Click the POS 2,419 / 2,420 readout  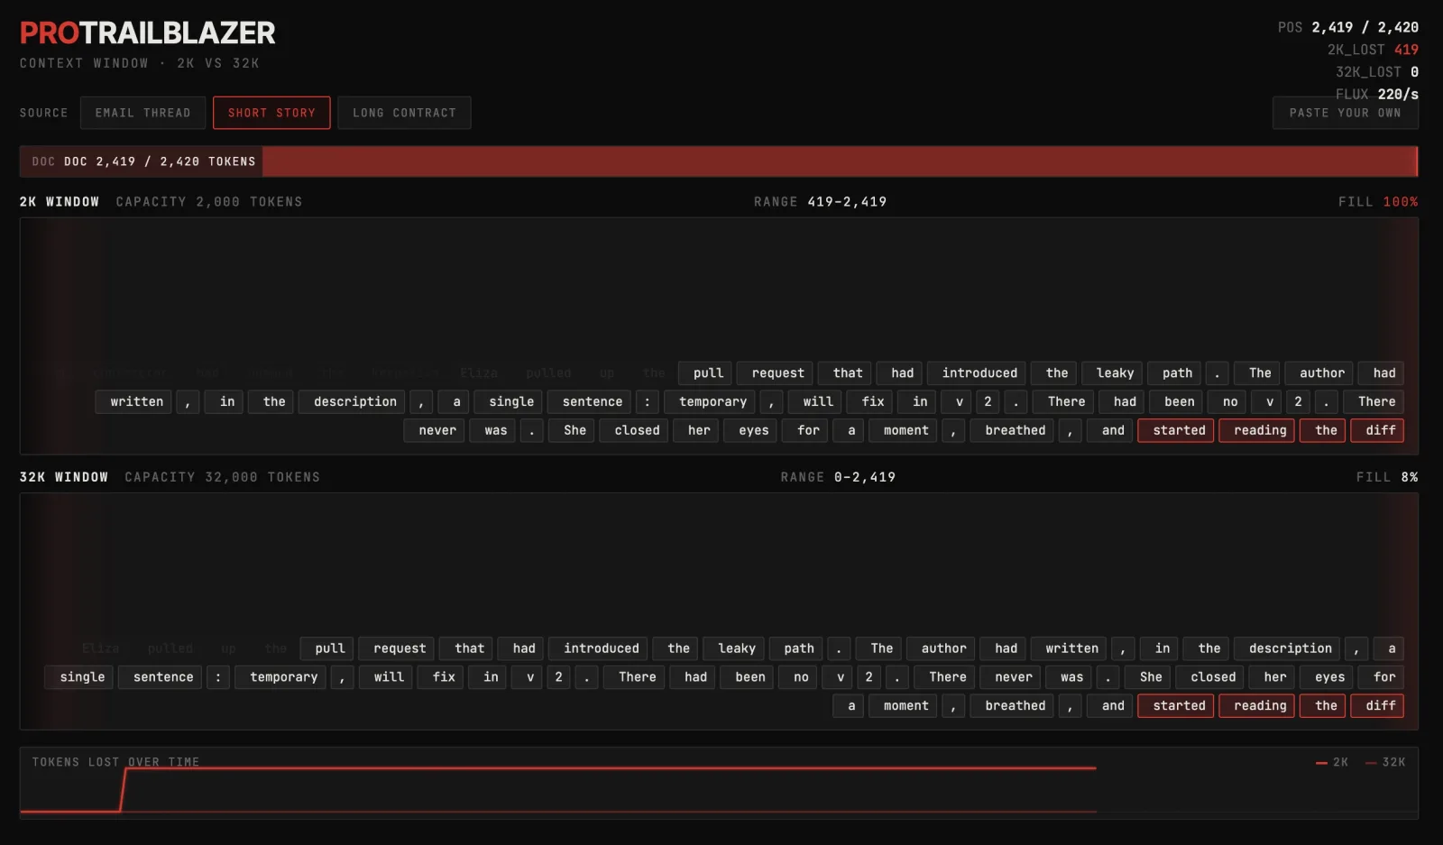1347,27
